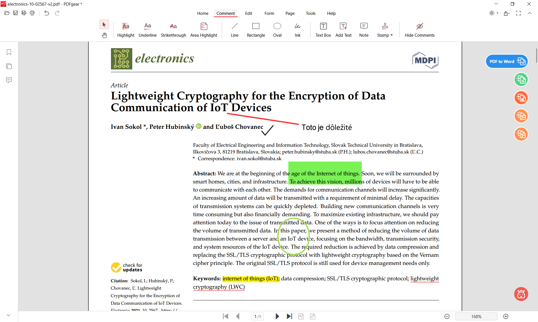The height and width of the screenshot is (322, 538).
Task: Select the Text Box tool
Action: click(x=323, y=30)
